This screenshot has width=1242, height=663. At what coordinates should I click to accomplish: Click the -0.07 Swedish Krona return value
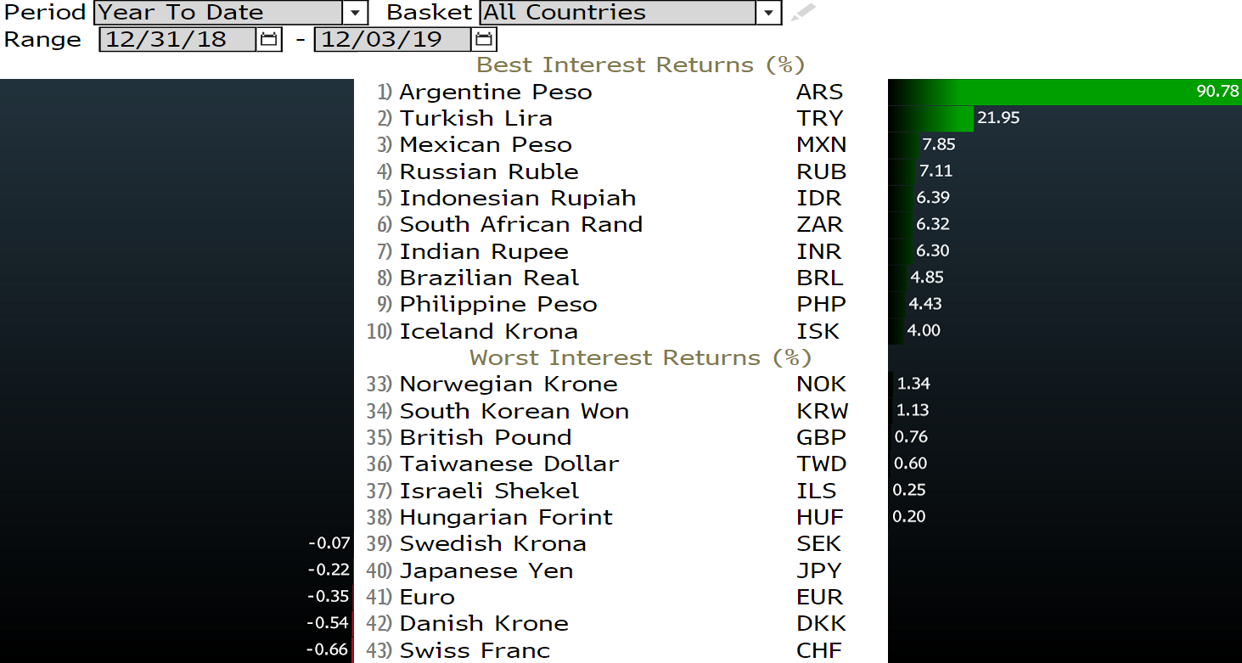(329, 543)
